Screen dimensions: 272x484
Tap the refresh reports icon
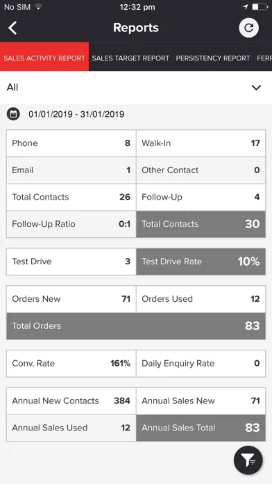pos(248,28)
